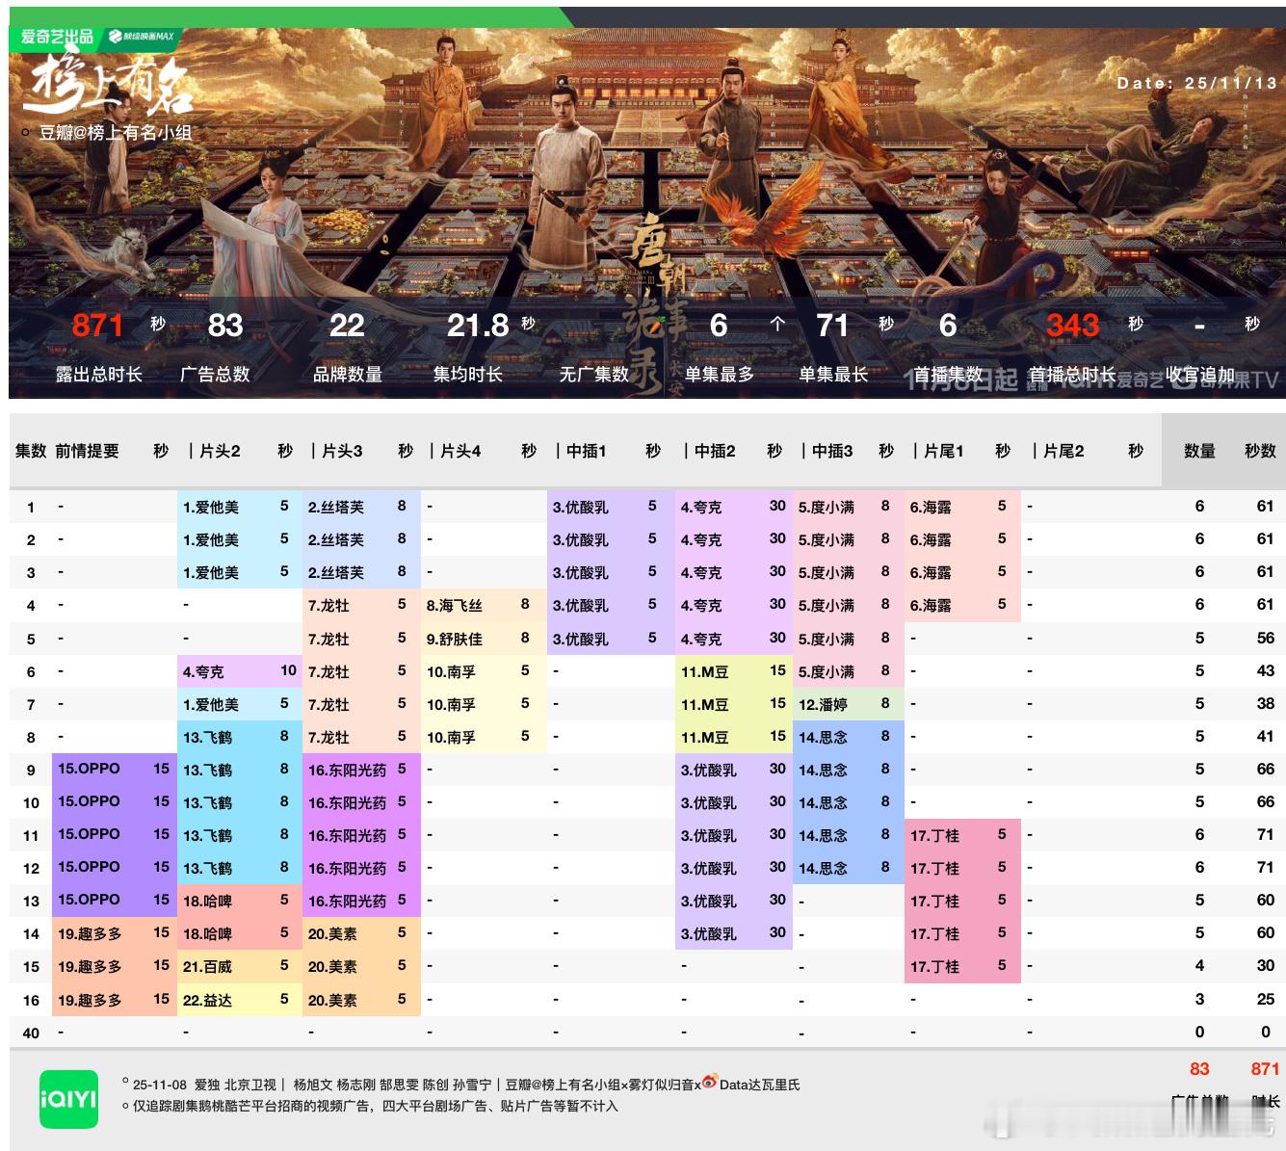The image size is (1286, 1151).
Task: Click 5.度小满 in the episode 5 row
Action: pyautogui.click(x=827, y=639)
